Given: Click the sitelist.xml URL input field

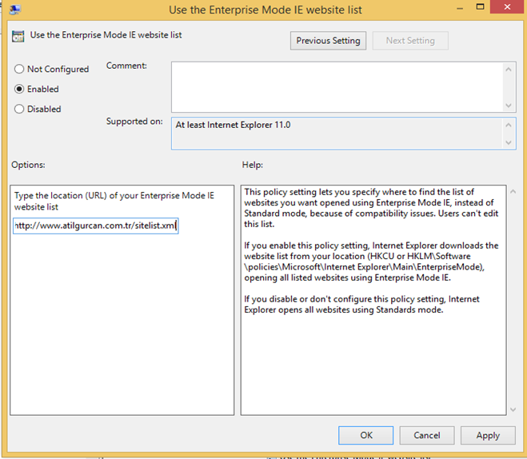Looking at the screenshot, I should click(x=95, y=226).
